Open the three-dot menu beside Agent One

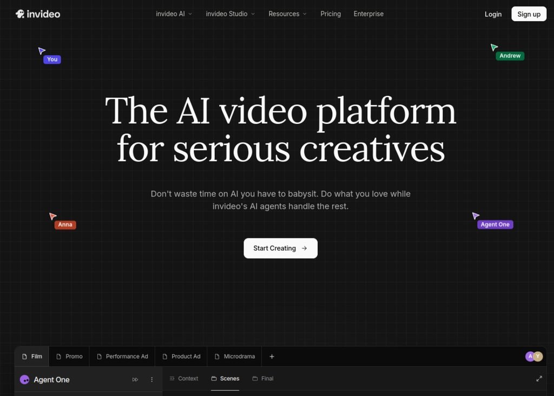152,380
